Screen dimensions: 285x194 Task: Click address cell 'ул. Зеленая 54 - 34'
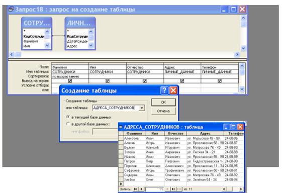point(205,179)
